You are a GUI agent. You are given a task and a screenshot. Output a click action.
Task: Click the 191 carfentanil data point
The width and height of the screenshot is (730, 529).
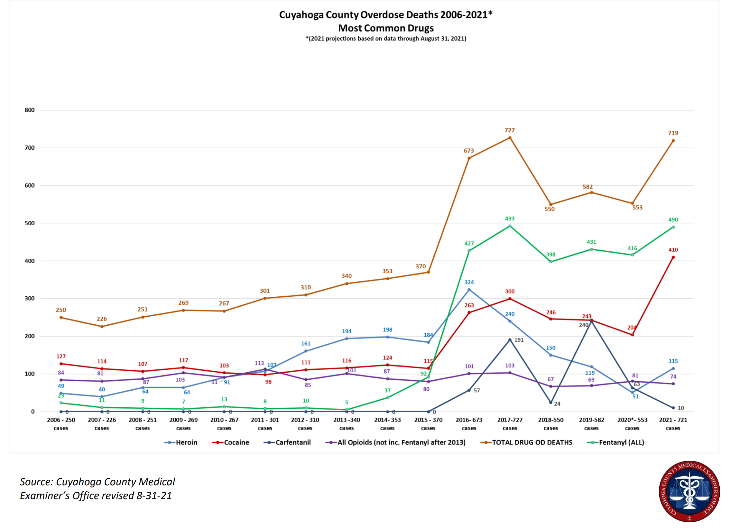pyautogui.click(x=510, y=340)
